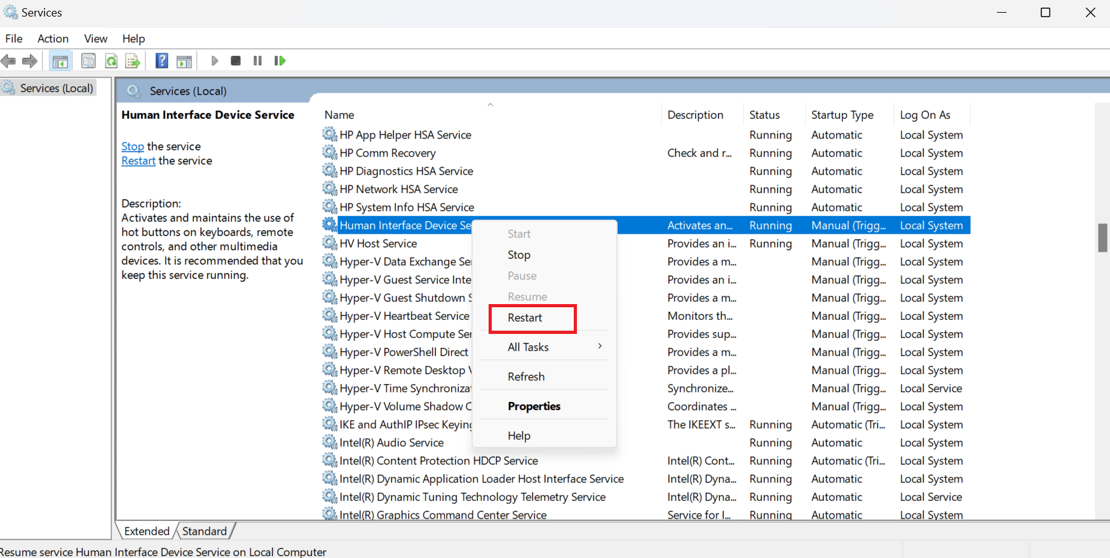Viewport: 1110px width, 558px height.
Task: Click the Pause Service toolbar icon
Action: 257,61
